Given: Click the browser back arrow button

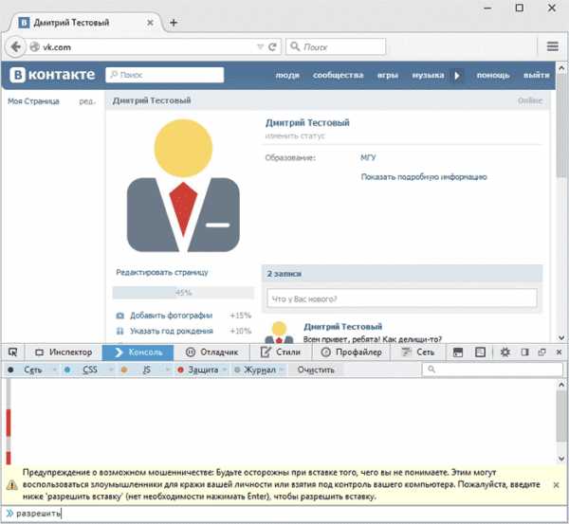Looking at the screenshot, I should 16,46.
